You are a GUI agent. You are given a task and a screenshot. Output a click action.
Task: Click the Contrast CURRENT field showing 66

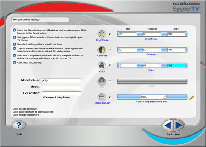(x=152, y=50)
